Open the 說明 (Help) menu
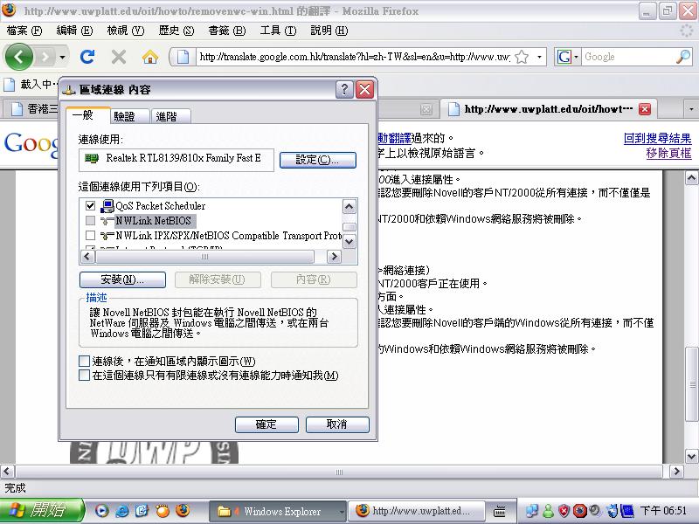 coord(329,31)
